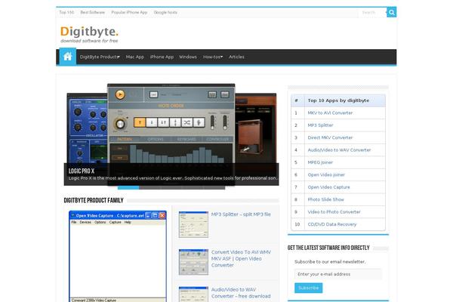Click the Logic Pro X slider title
This screenshot has height=302, width=453.
pos(82,171)
